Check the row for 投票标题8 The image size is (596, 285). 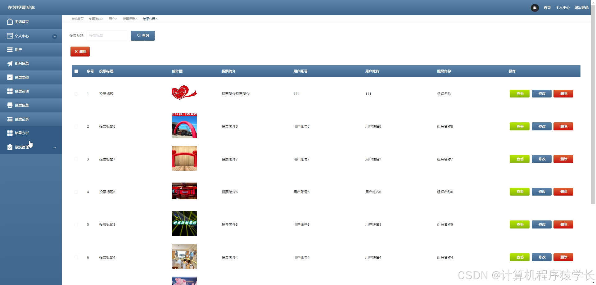(76, 126)
